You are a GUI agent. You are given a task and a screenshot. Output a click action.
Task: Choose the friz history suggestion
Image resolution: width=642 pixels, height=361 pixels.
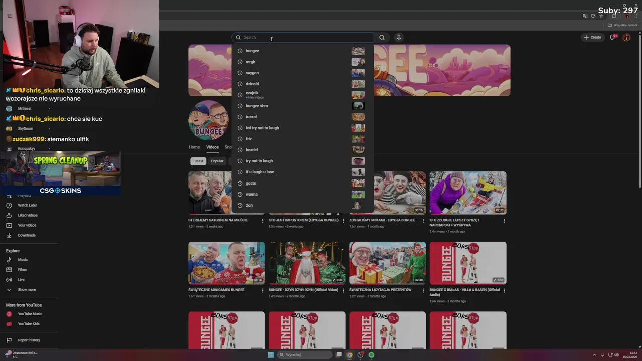(x=303, y=139)
